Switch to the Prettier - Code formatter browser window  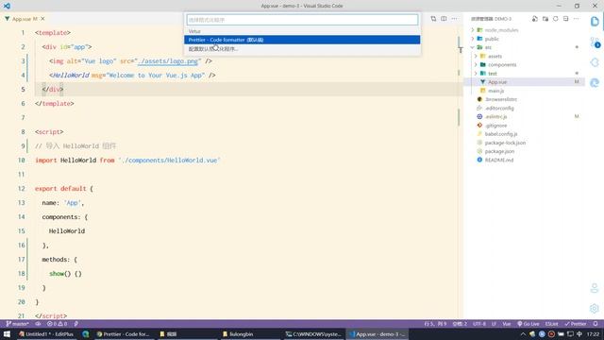point(124,333)
